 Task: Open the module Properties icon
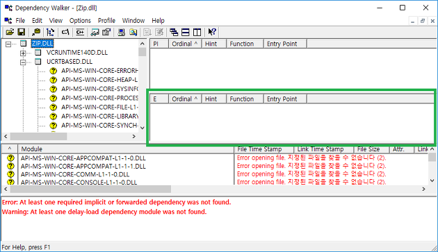point(106,33)
